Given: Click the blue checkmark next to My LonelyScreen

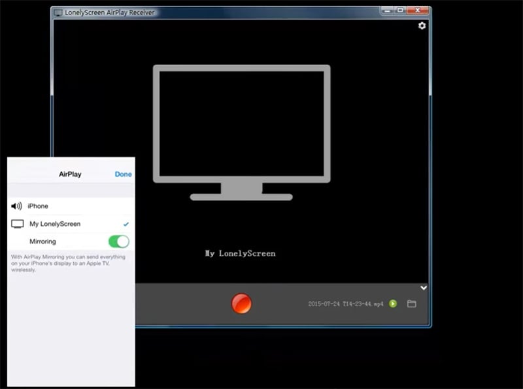Looking at the screenshot, I should [126, 224].
